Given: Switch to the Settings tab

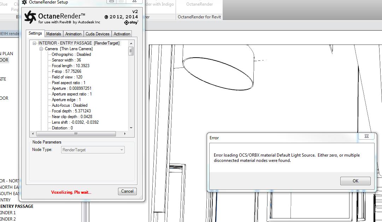Looking at the screenshot, I should click(35, 33).
